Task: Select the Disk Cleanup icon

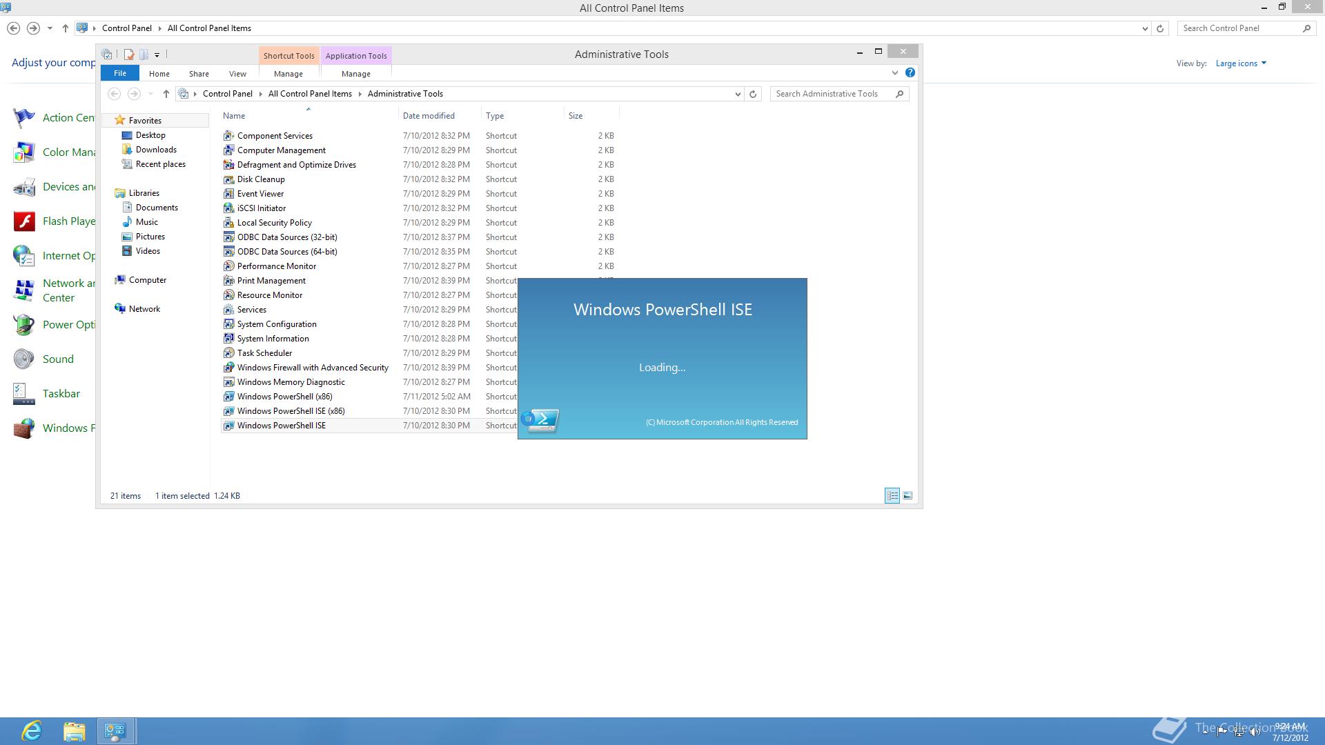Action: coord(228,179)
